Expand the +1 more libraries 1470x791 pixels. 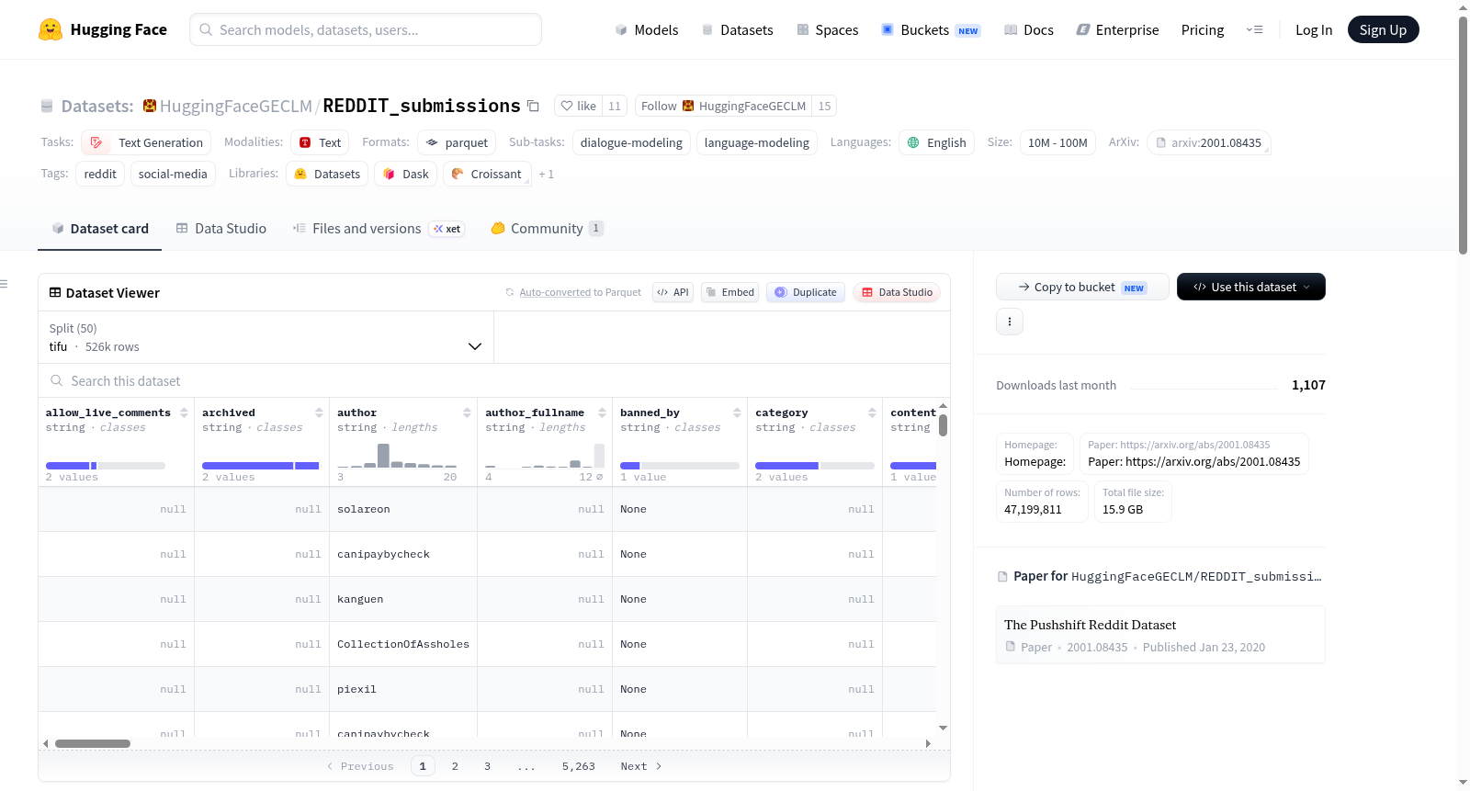[x=547, y=175]
